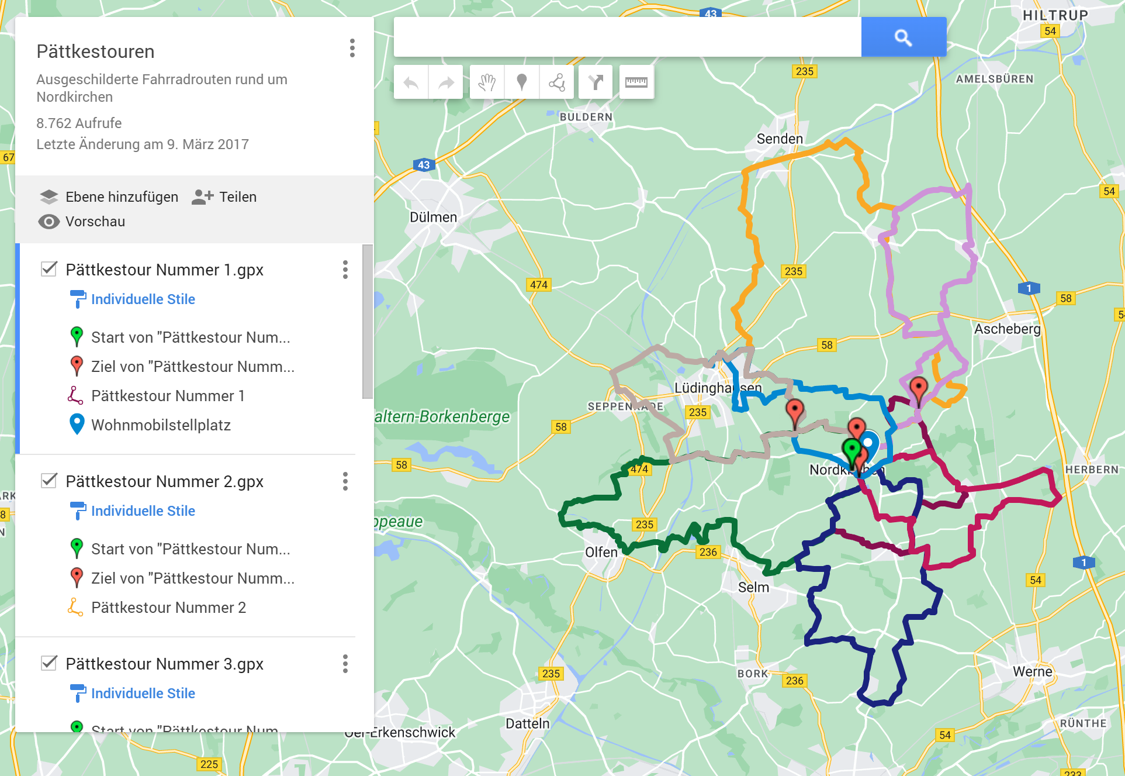
Task: Open Individuelle Stile for Nummer 2 layer
Action: pos(143,511)
